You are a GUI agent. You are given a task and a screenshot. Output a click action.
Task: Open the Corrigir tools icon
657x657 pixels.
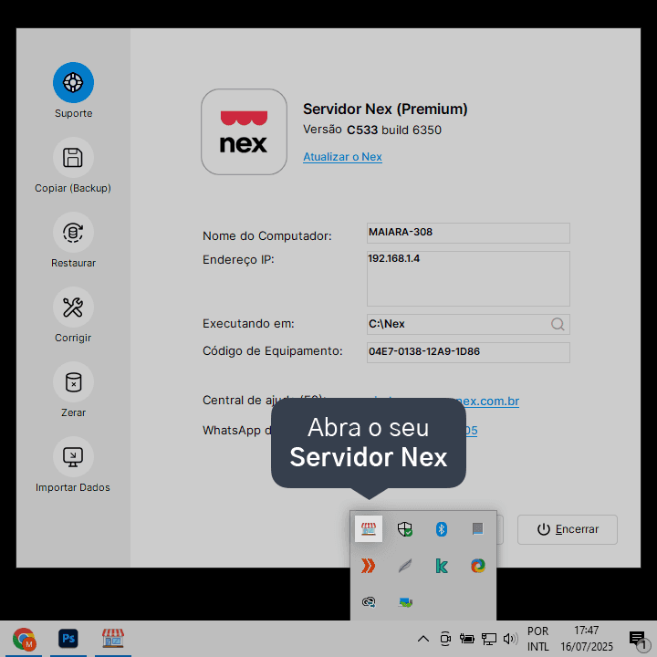pos(73,308)
